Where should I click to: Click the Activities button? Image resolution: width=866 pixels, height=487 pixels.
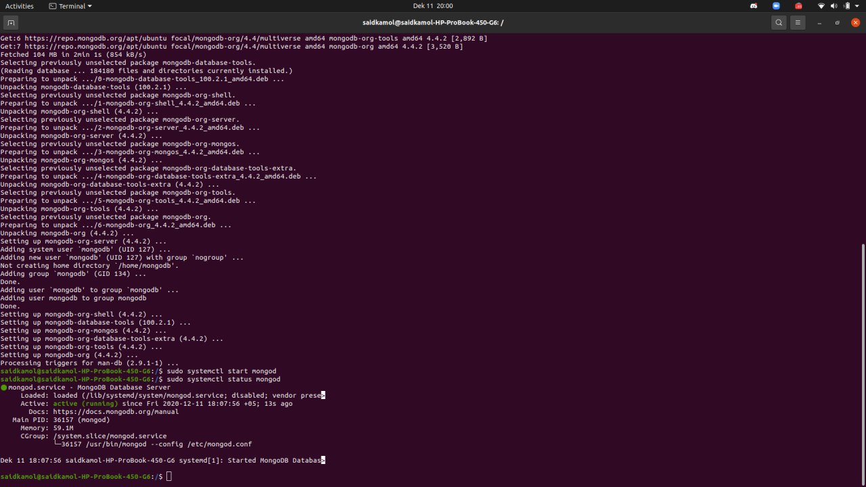point(19,6)
